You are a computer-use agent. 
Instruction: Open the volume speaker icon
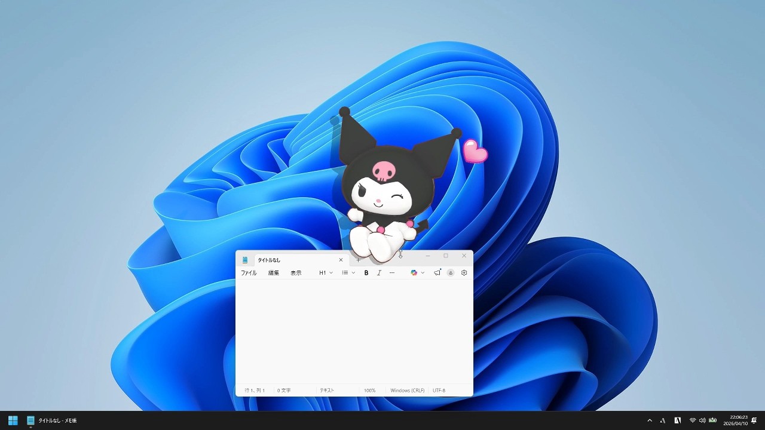pyautogui.click(x=702, y=420)
